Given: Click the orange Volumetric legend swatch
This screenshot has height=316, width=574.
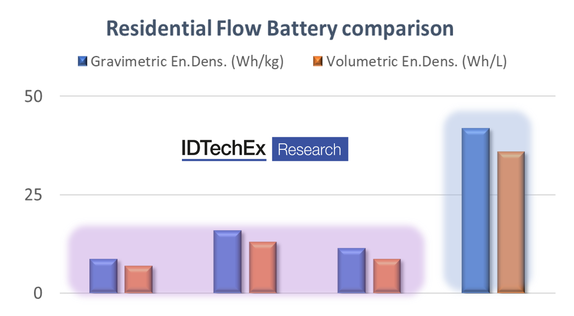Looking at the screenshot, I should click(x=318, y=61).
